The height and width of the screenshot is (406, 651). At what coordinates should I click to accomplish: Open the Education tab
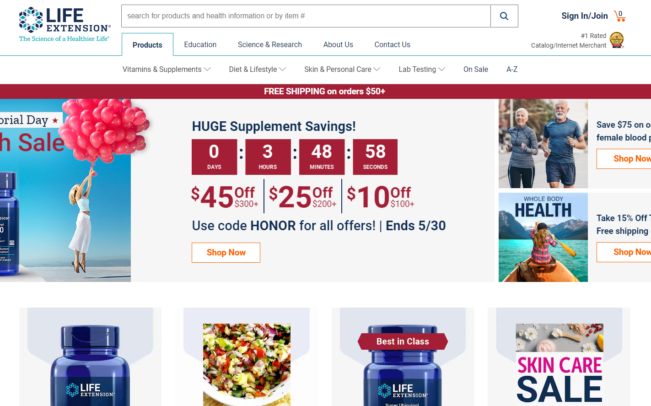click(200, 45)
